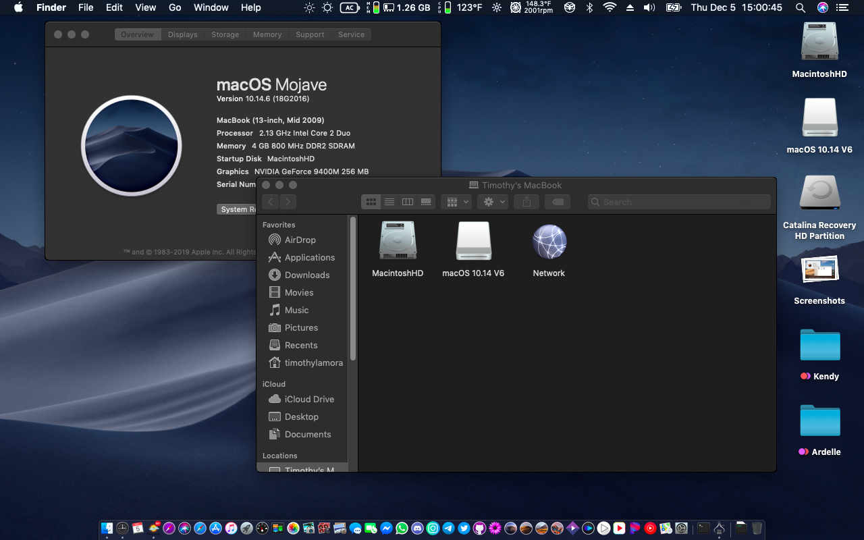The width and height of the screenshot is (864, 540).
Task: Open Telegram from the Dock
Action: (x=448, y=528)
